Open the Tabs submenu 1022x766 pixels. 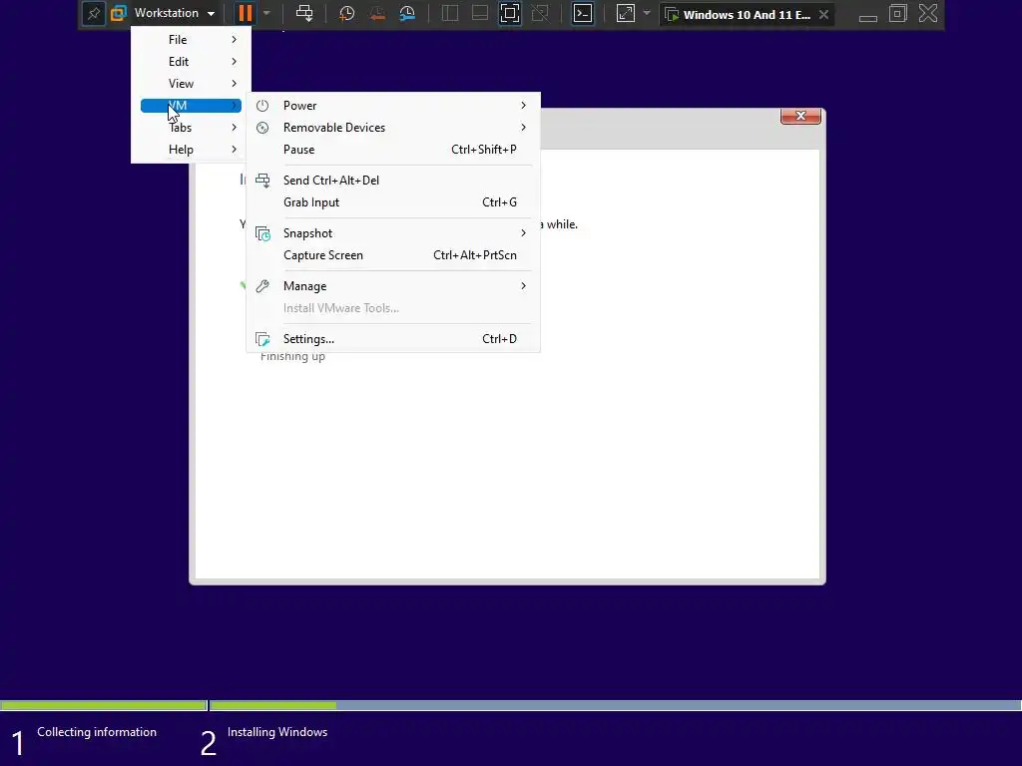[x=191, y=128]
